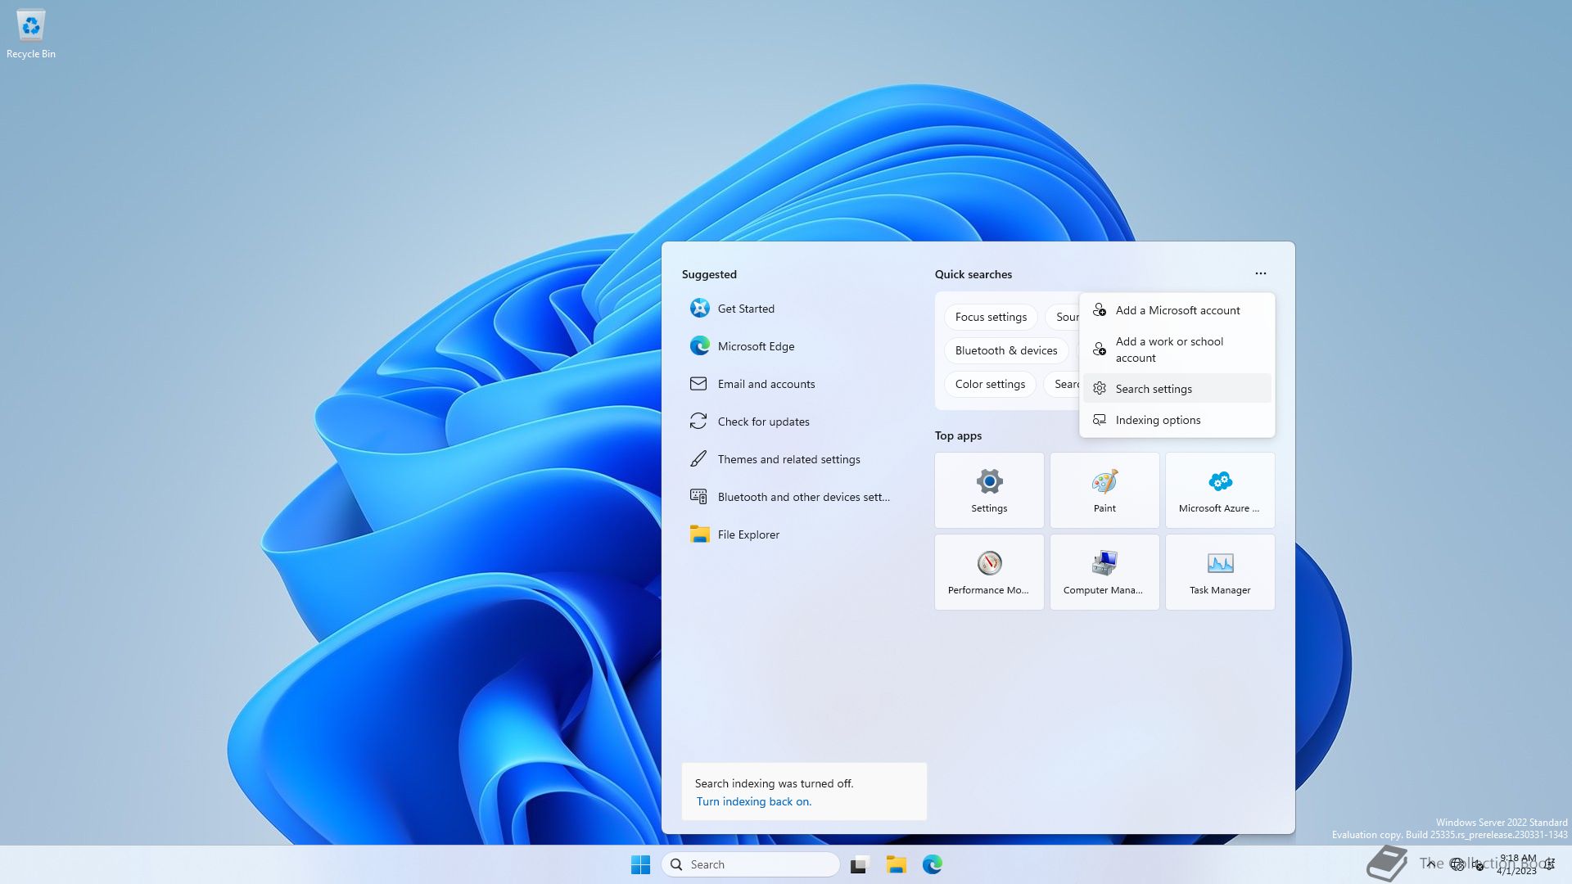Screen dimensions: 1572x884
Task: Open Search settings from menu
Action: pyautogui.click(x=1177, y=389)
